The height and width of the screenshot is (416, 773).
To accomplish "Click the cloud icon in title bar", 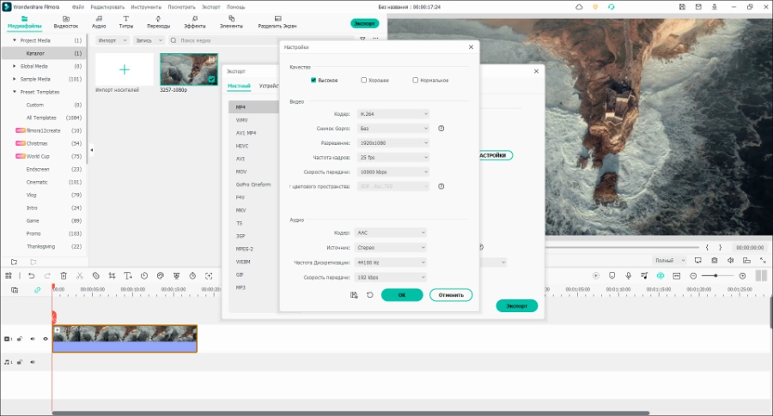I will click(579, 7).
